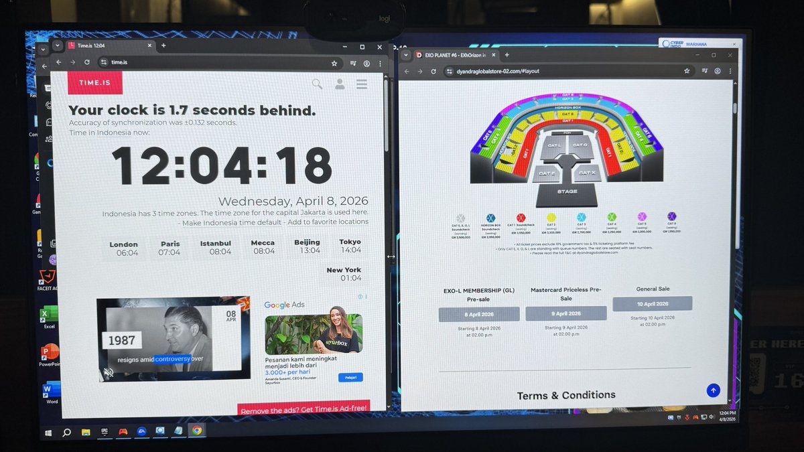This screenshot has height=452, width=804.
Task: Click the STAGE block on seating map
Action: (x=567, y=194)
